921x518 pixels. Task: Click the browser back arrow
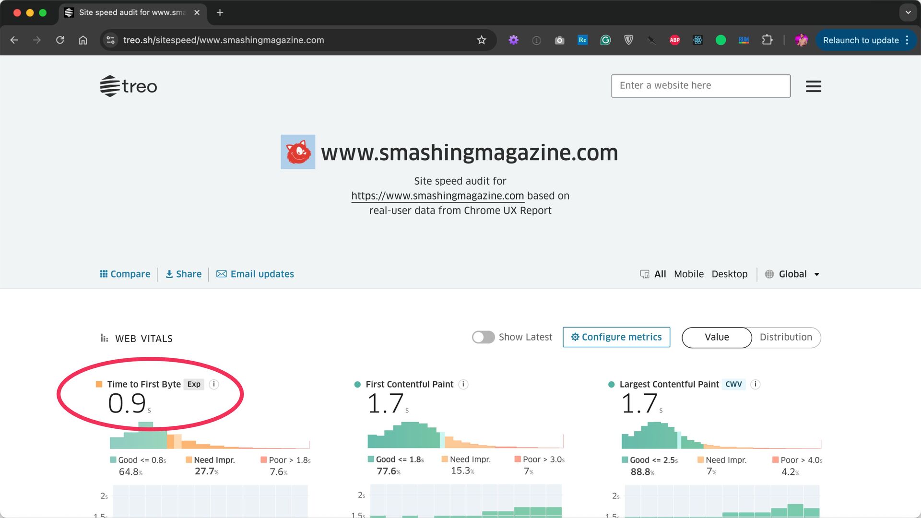pos(14,40)
